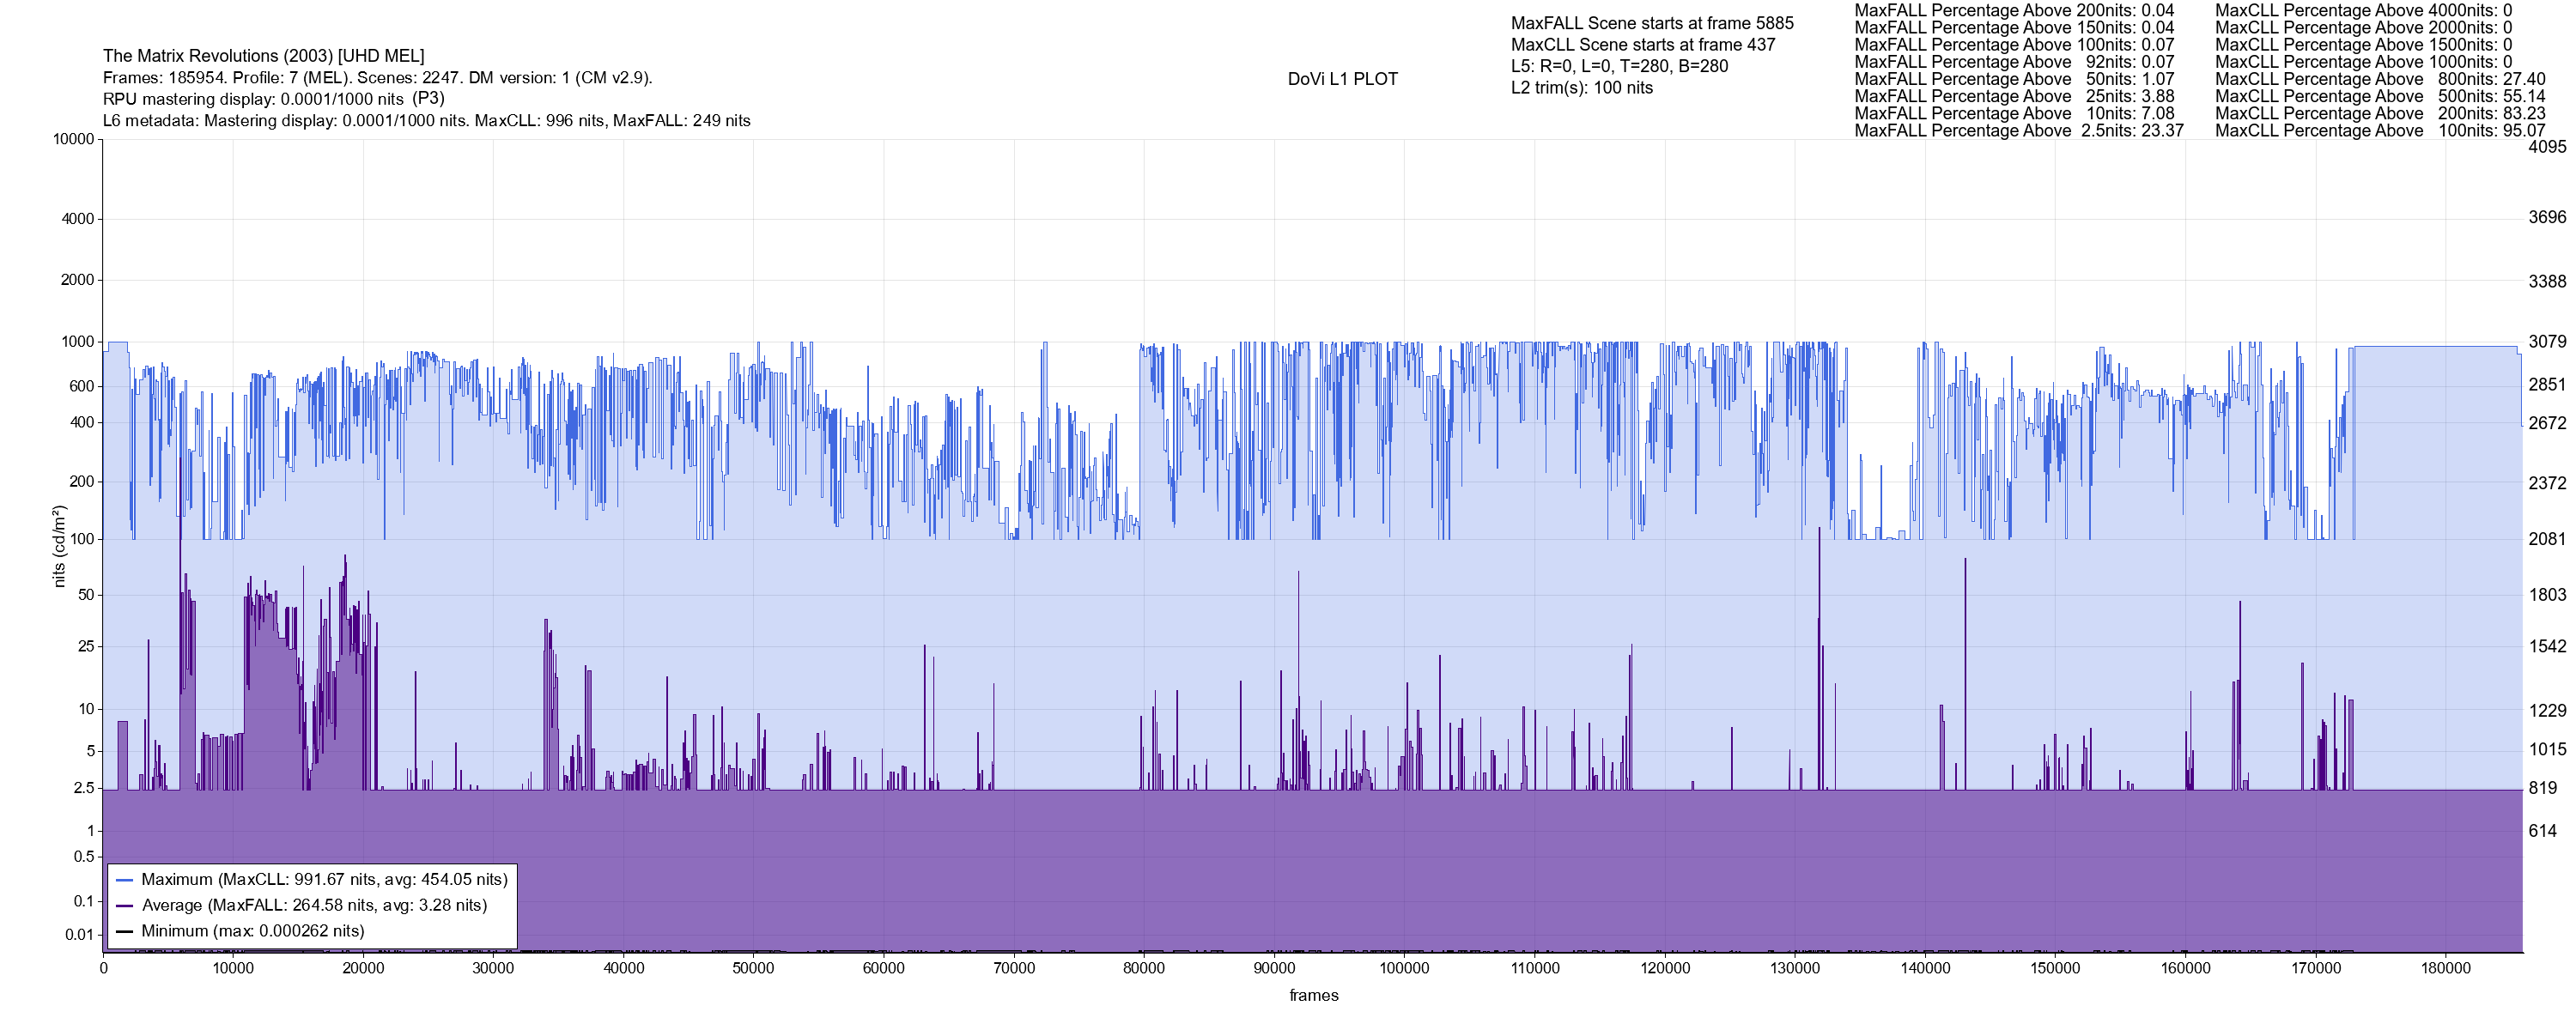Click the L6 metadata mastering display line
Screen dimensions: 2576x1030
tap(426, 121)
